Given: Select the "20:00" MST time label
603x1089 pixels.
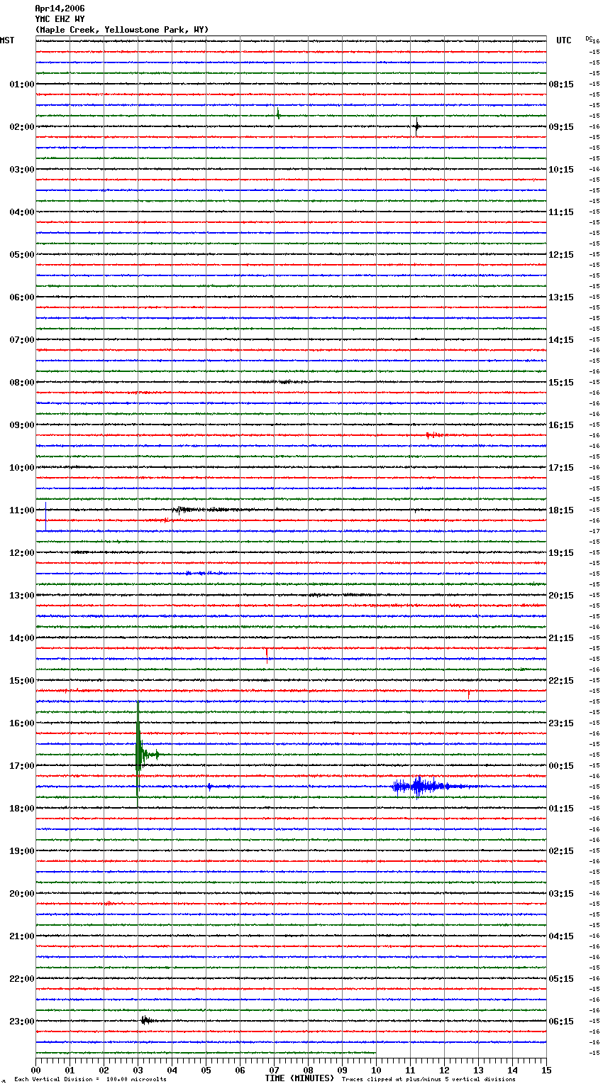Looking at the screenshot, I should click(x=22, y=894).
